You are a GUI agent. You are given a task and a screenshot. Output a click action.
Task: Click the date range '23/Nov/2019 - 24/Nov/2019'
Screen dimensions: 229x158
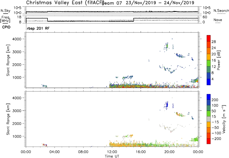[160, 3]
